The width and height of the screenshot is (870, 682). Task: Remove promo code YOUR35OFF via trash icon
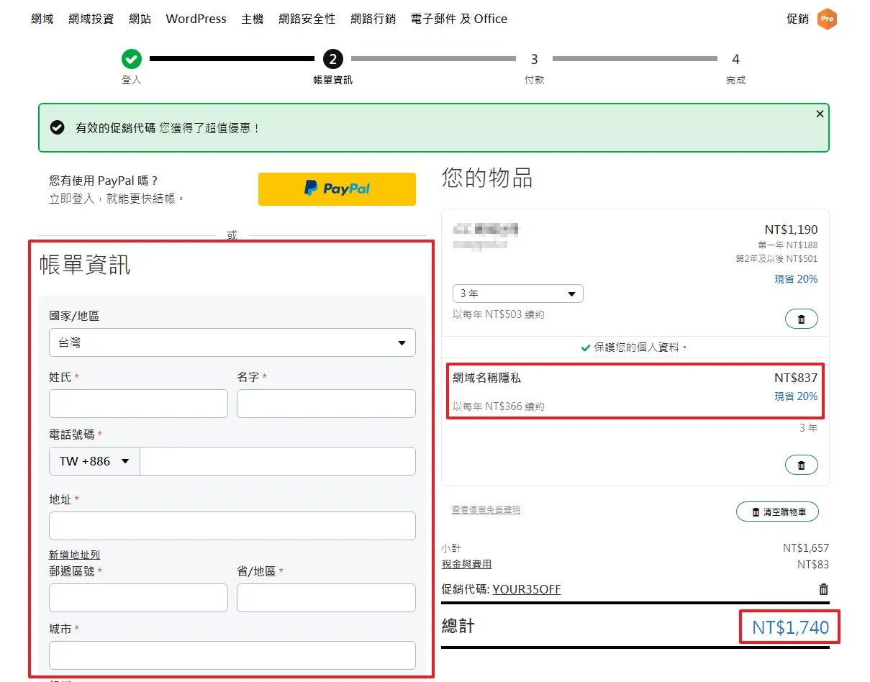823,589
